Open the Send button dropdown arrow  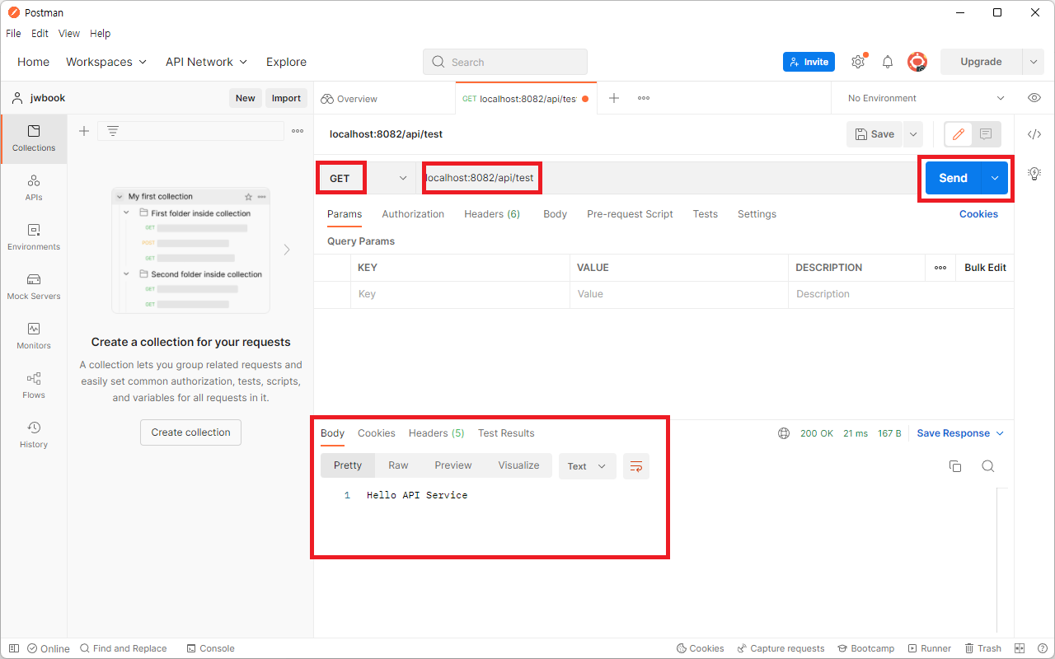(995, 178)
